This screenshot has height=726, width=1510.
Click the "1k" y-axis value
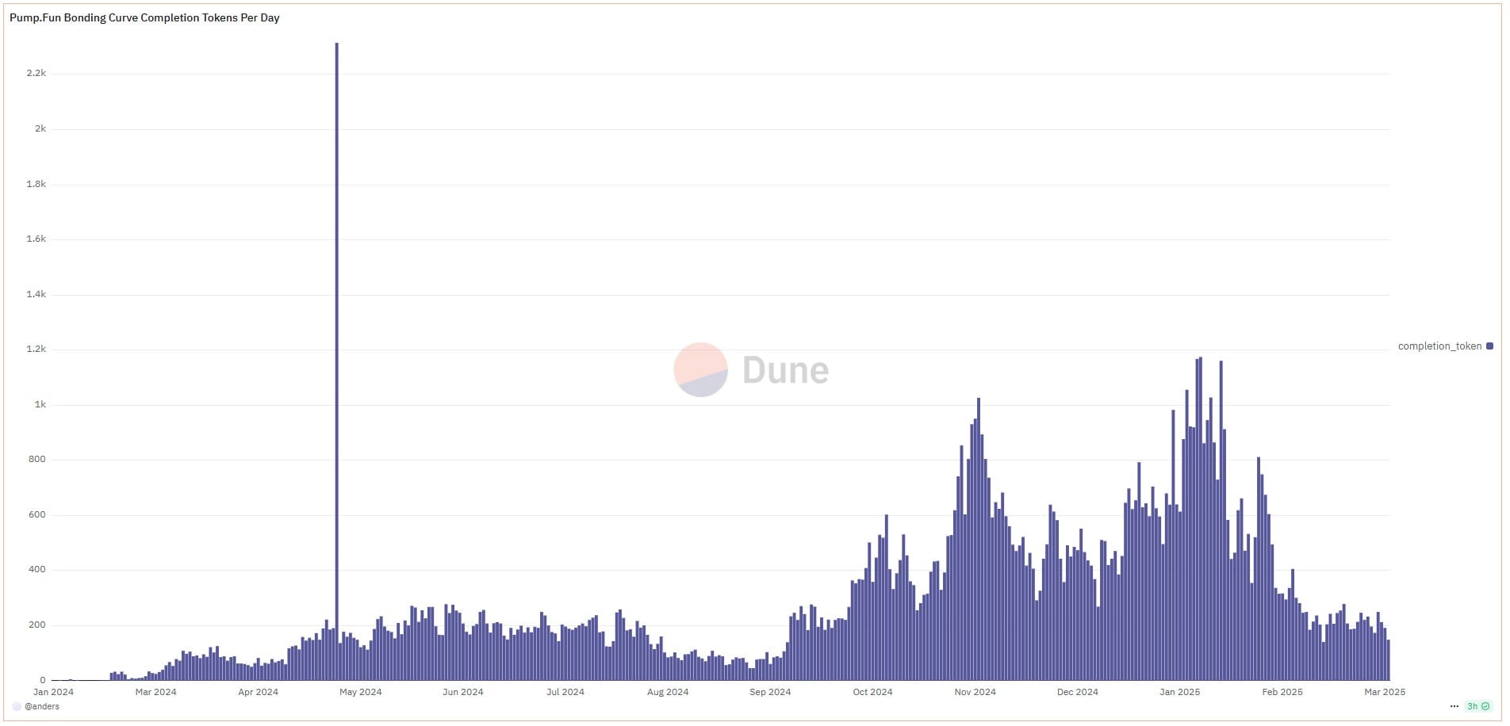click(40, 404)
